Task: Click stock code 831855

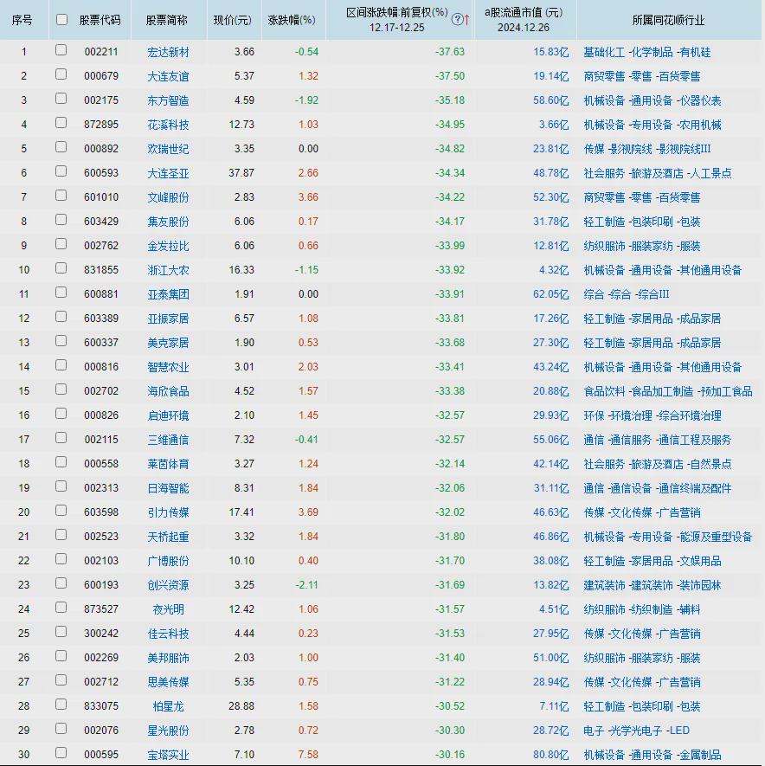Action: tap(101, 270)
